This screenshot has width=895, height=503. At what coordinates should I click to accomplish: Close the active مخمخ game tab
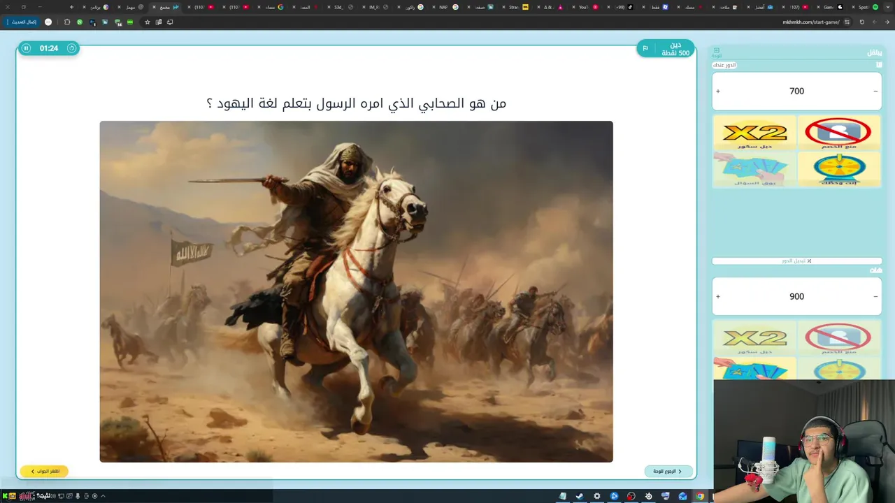155,7
